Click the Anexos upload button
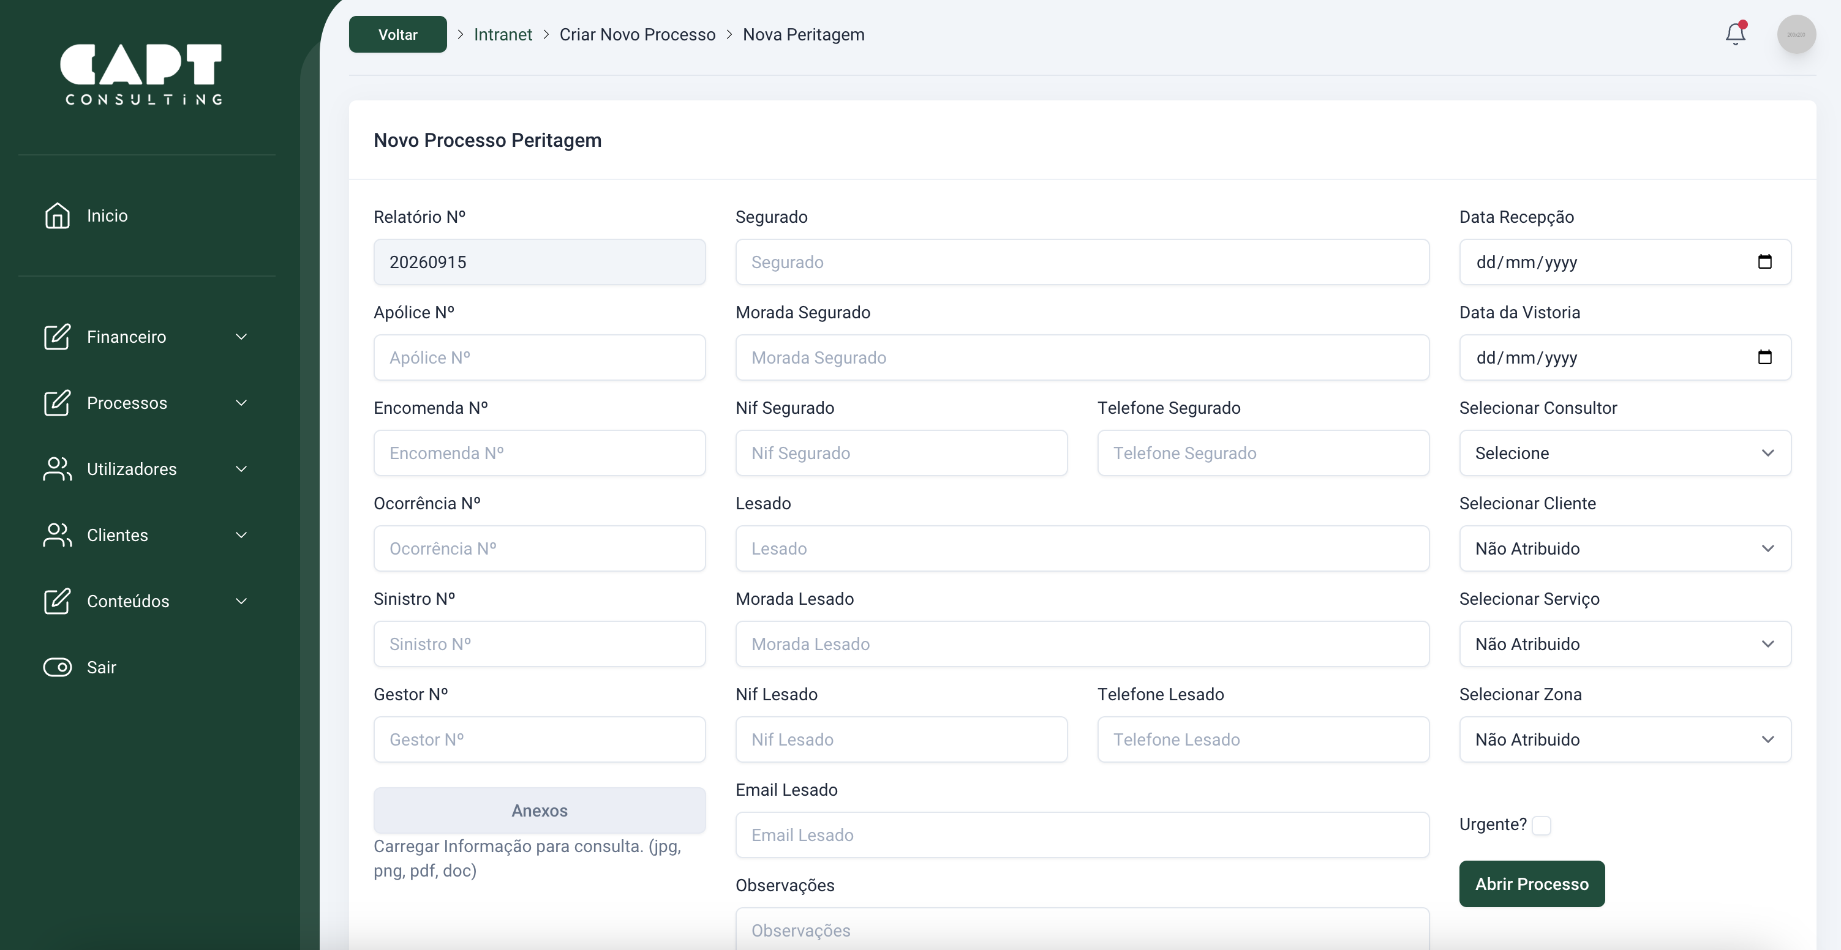1841x950 pixels. point(539,810)
